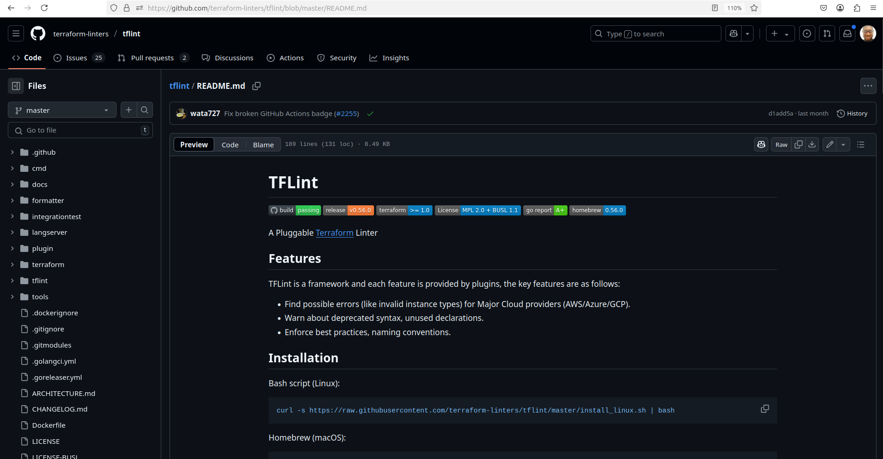Expand the formatter folder
This screenshot has width=883, height=459.
12,200
